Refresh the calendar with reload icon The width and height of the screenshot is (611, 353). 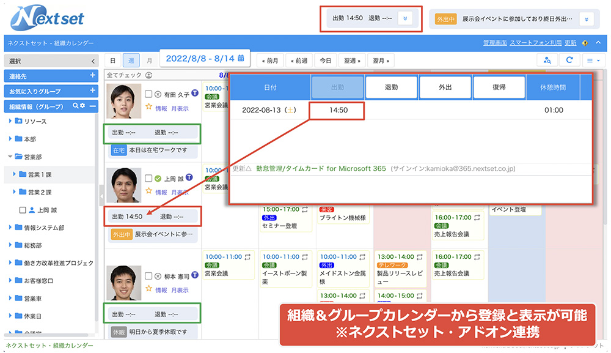(x=569, y=60)
